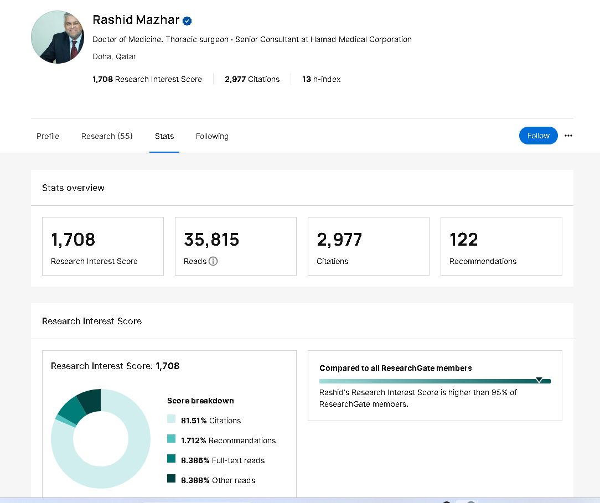Open the Reads info icon
The height and width of the screenshot is (503, 600).
click(213, 261)
